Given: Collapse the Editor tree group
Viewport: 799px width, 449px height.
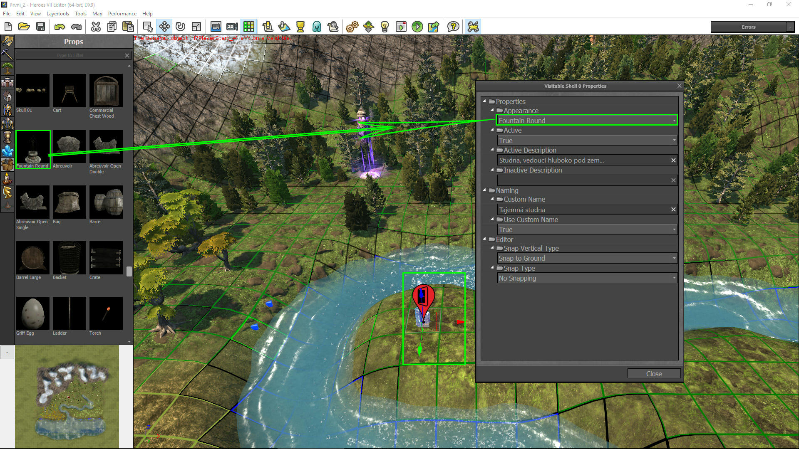Looking at the screenshot, I should (484, 239).
